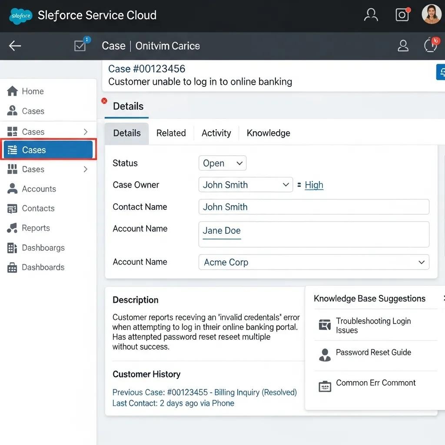Screen dimensions: 445x445
Task: Click the red error badge near Details
Action: pyautogui.click(x=104, y=100)
